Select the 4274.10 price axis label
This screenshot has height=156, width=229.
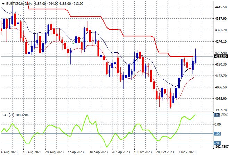(x=221, y=42)
